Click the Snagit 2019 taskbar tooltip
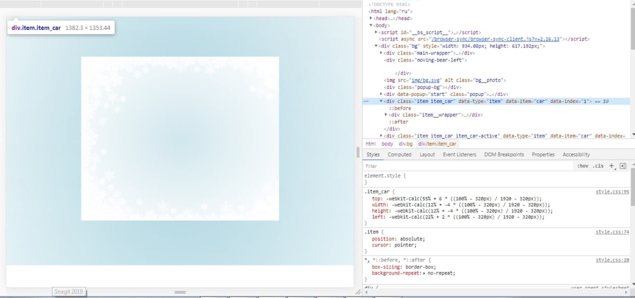Screen dimensions: 635x298 click(69, 291)
